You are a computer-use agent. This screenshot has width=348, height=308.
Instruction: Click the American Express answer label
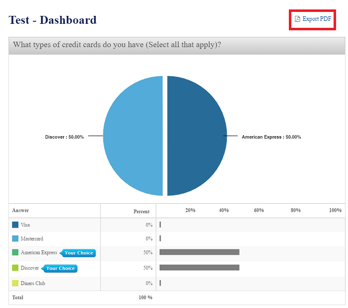point(39,252)
